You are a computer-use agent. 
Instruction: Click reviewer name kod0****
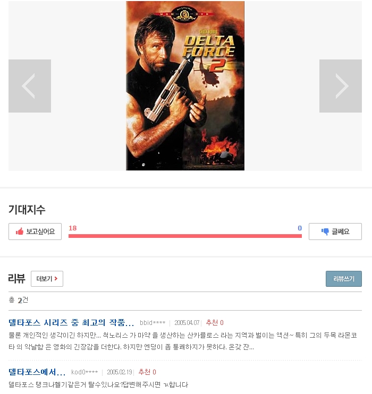click(x=84, y=372)
